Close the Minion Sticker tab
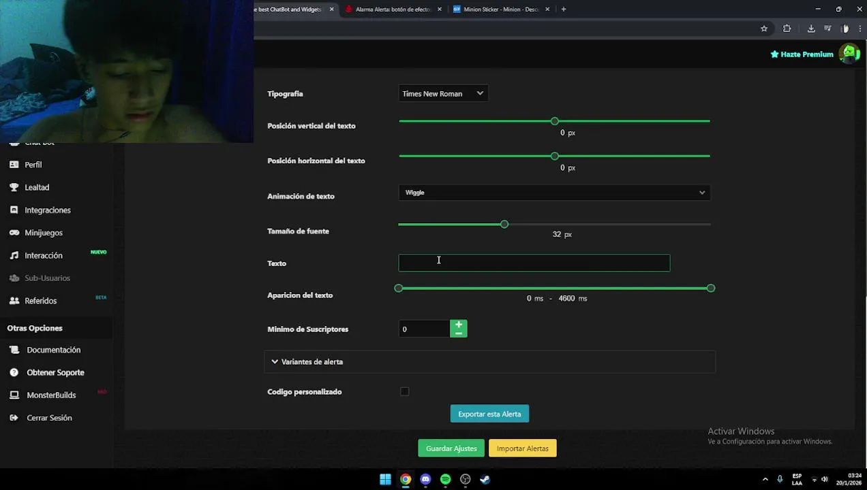 click(x=548, y=10)
